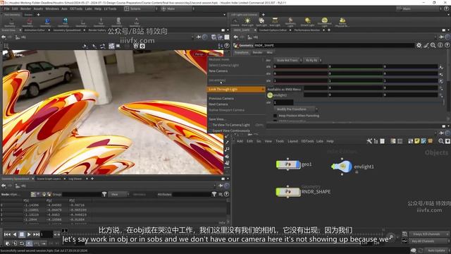Open network editor Tools menu
The height and width of the screenshot is (254, 451).
[280, 141]
